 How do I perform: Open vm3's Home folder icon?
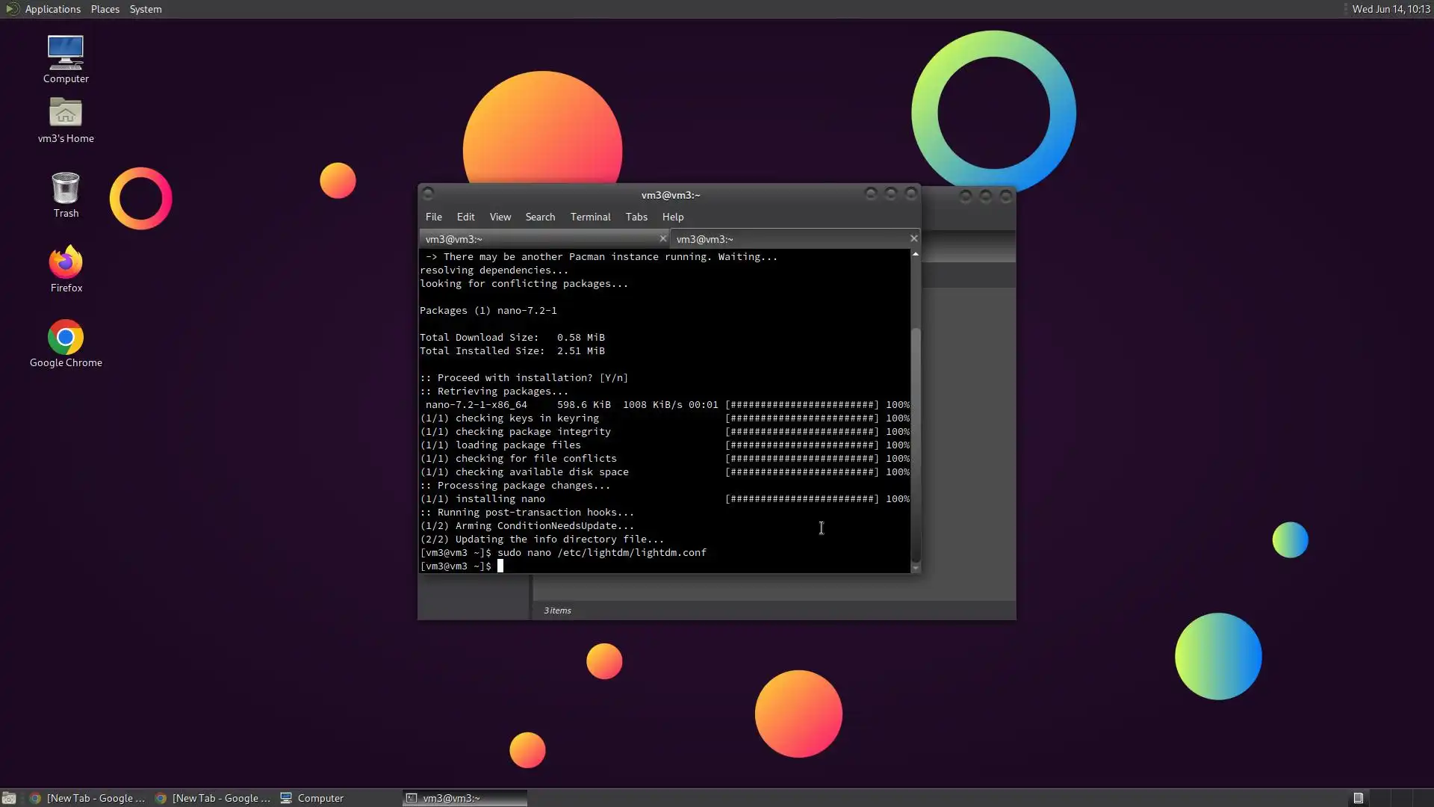[66, 114]
